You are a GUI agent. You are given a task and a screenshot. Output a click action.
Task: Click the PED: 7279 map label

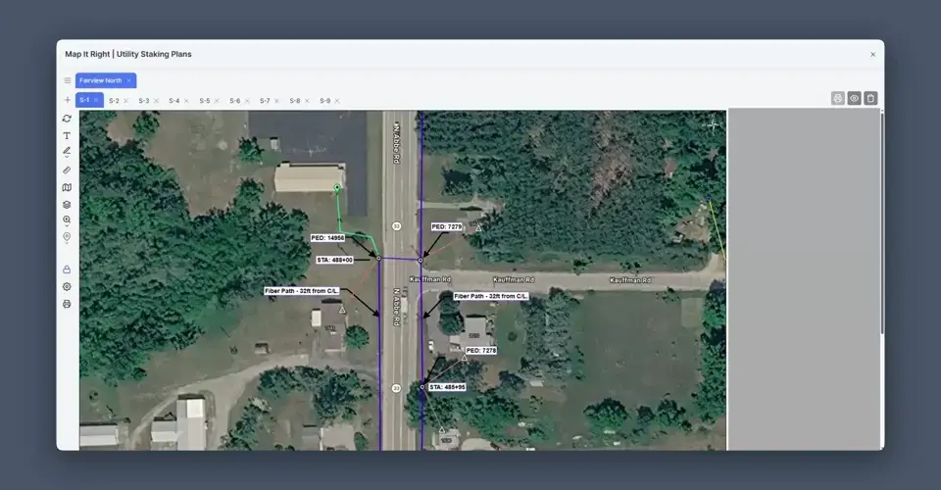point(447,226)
